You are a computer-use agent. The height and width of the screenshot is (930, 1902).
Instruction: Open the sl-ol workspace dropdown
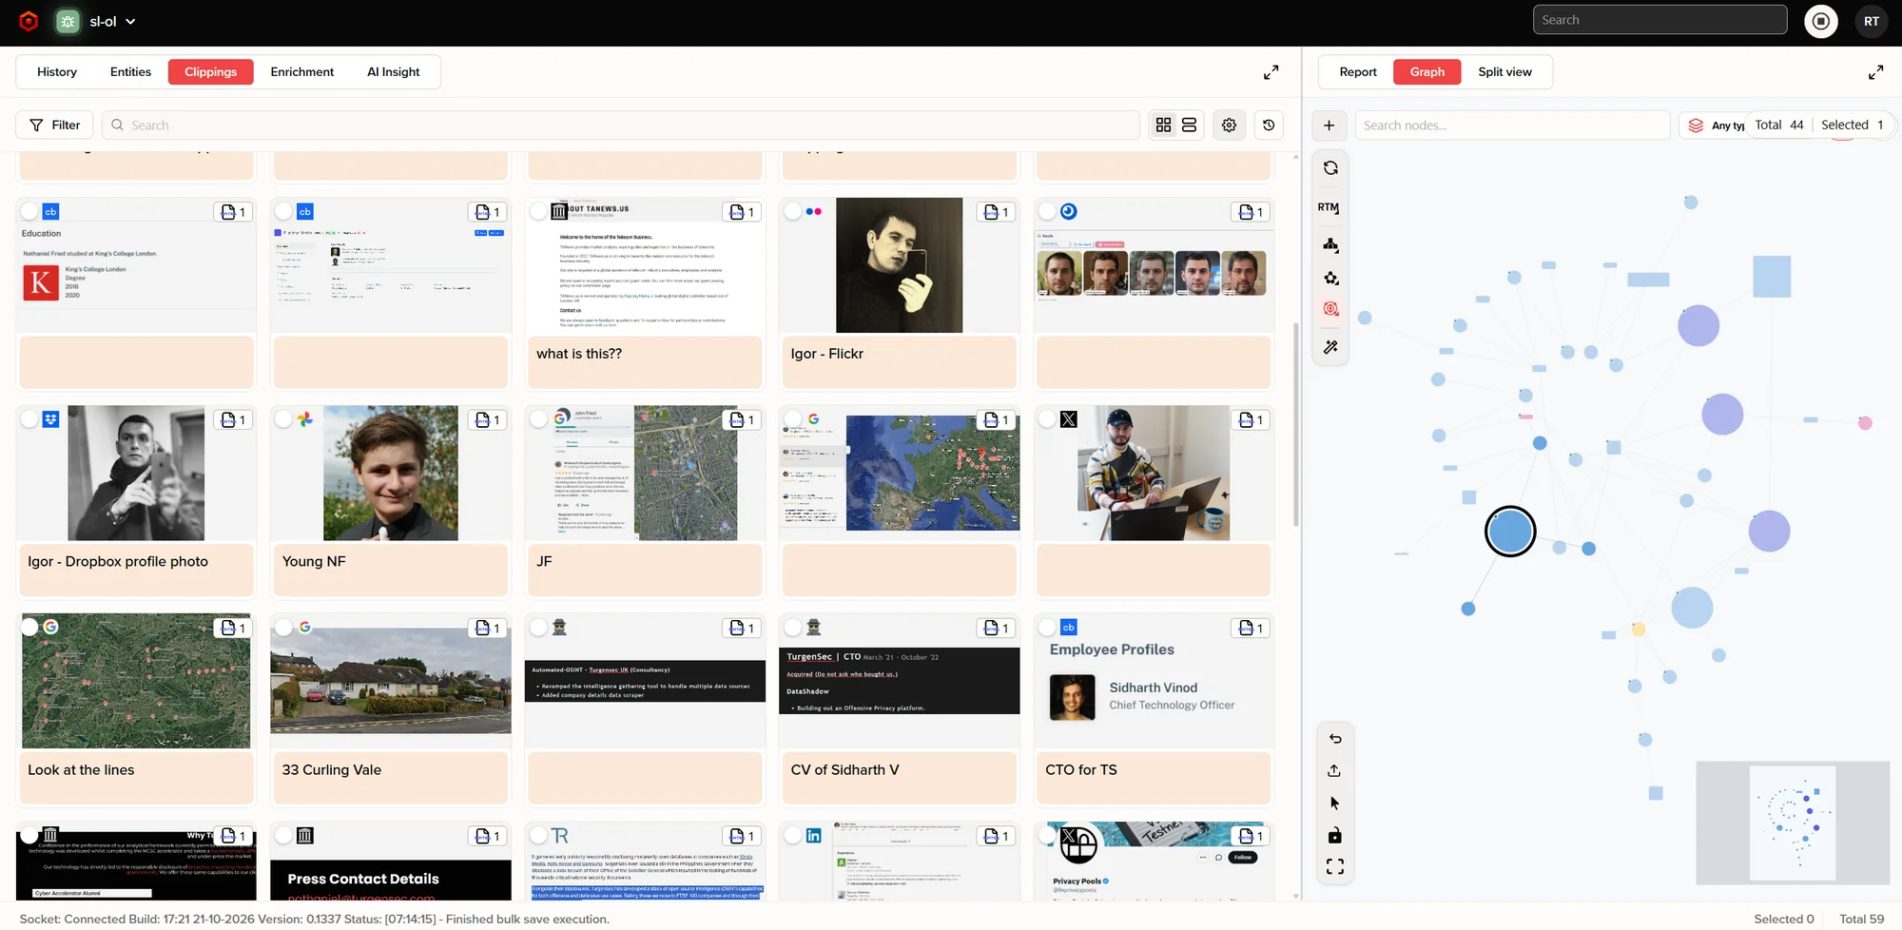coord(112,21)
